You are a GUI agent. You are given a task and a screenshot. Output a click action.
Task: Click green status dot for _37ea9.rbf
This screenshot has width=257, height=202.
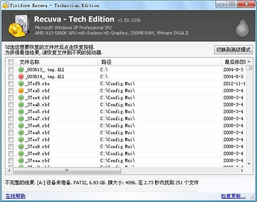(21, 147)
